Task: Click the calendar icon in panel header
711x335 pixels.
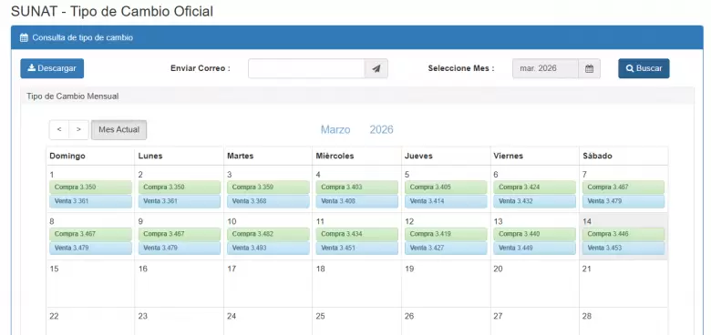Action: click(24, 38)
